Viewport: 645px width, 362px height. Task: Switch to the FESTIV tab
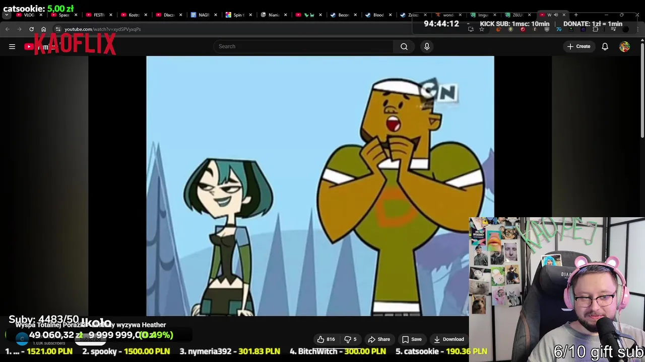99,15
